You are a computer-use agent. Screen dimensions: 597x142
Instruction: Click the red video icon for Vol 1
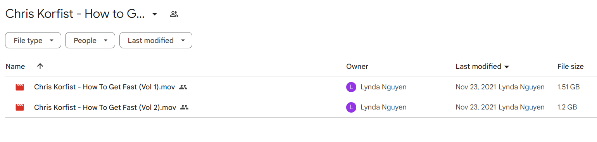click(x=20, y=87)
